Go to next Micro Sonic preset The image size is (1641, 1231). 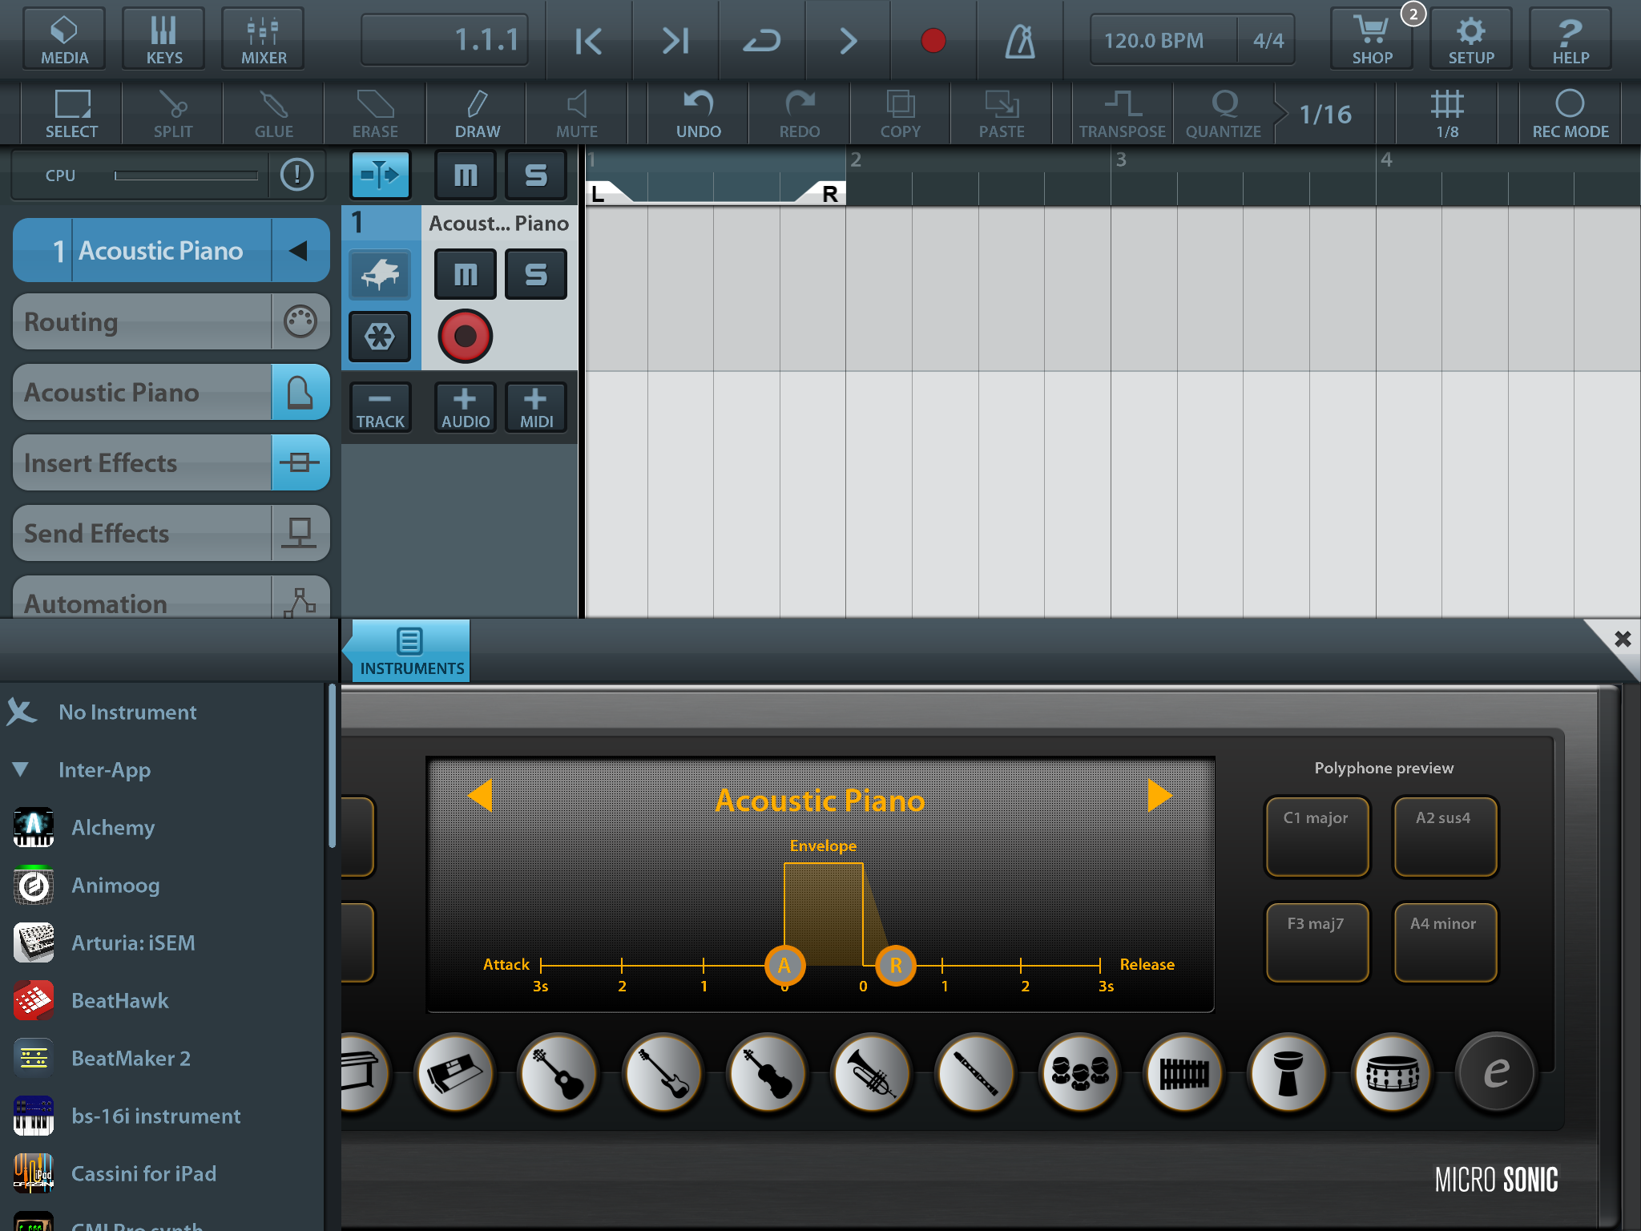[1159, 796]
